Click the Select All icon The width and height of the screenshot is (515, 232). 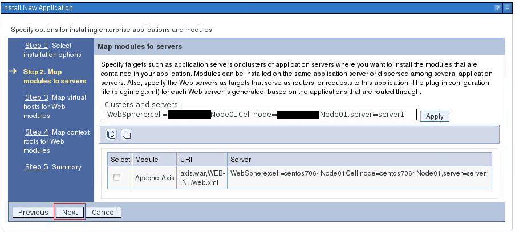111,135
